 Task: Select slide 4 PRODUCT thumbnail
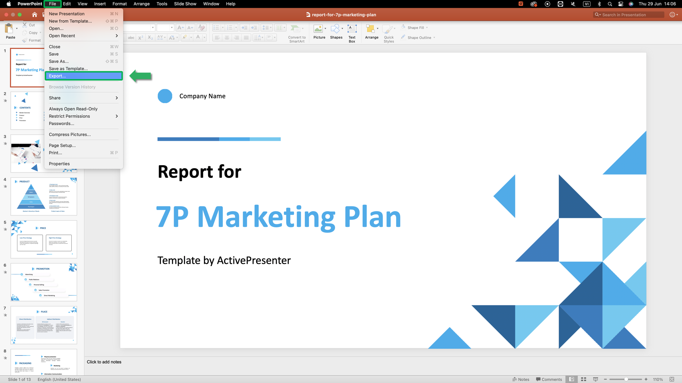point(44,196)
